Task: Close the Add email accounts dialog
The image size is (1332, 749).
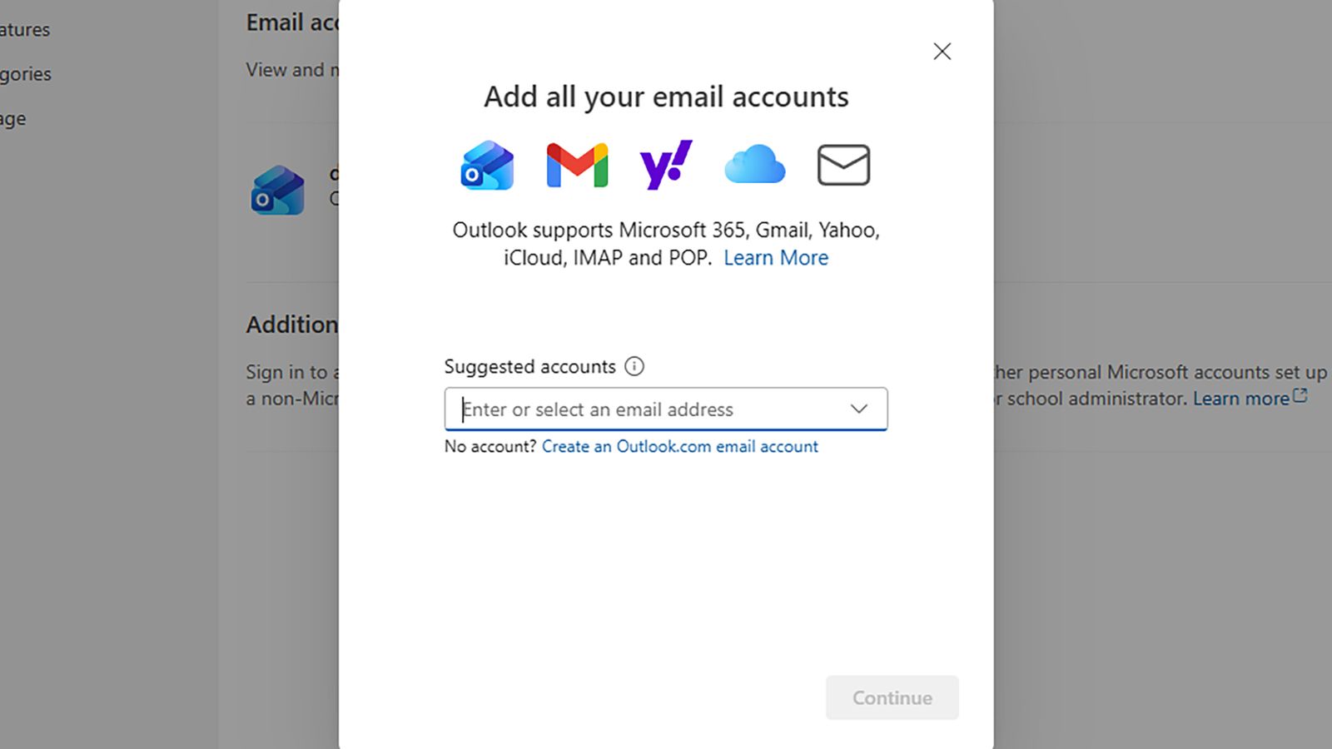Action: pos(942,51)
